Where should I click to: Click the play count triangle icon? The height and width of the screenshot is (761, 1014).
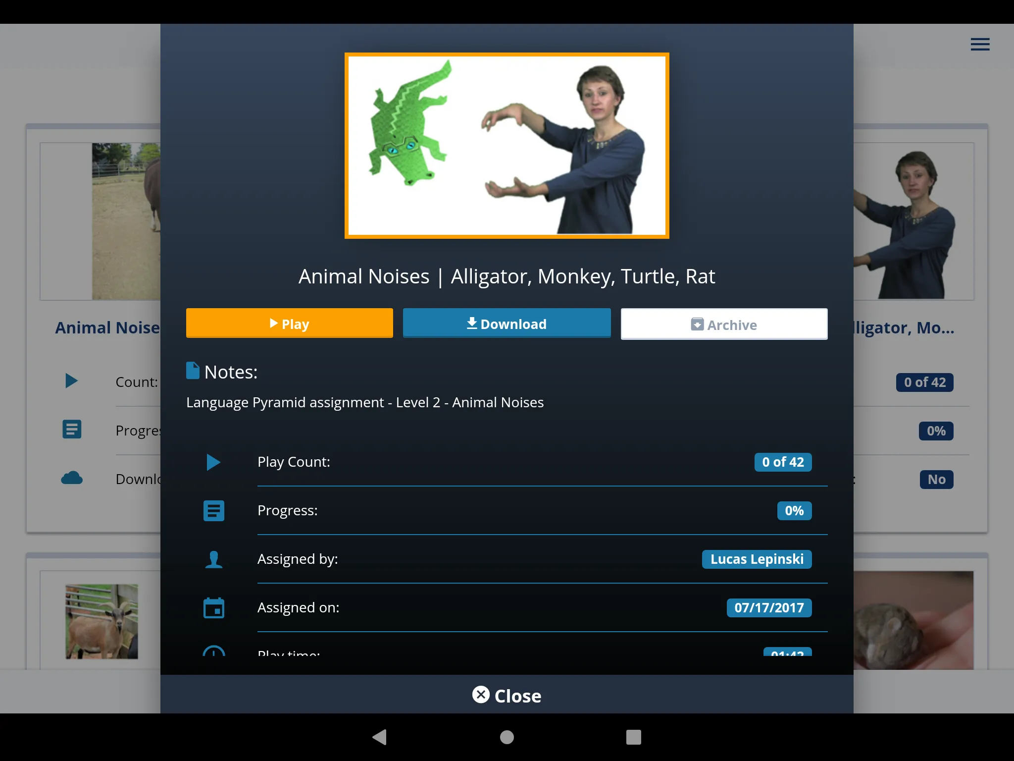213,462
